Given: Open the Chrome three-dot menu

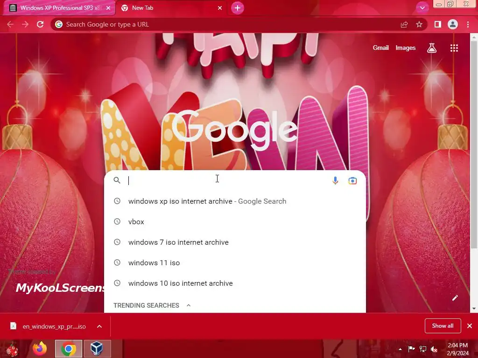Looking at the screenshot, I should click(468, 24).
